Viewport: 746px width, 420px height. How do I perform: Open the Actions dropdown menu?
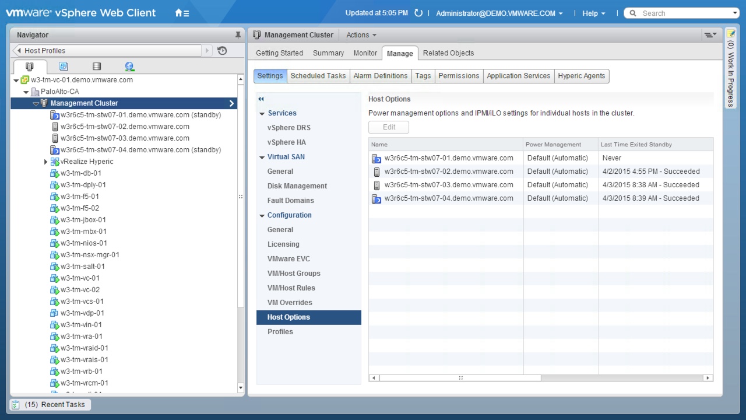[361, 35]
